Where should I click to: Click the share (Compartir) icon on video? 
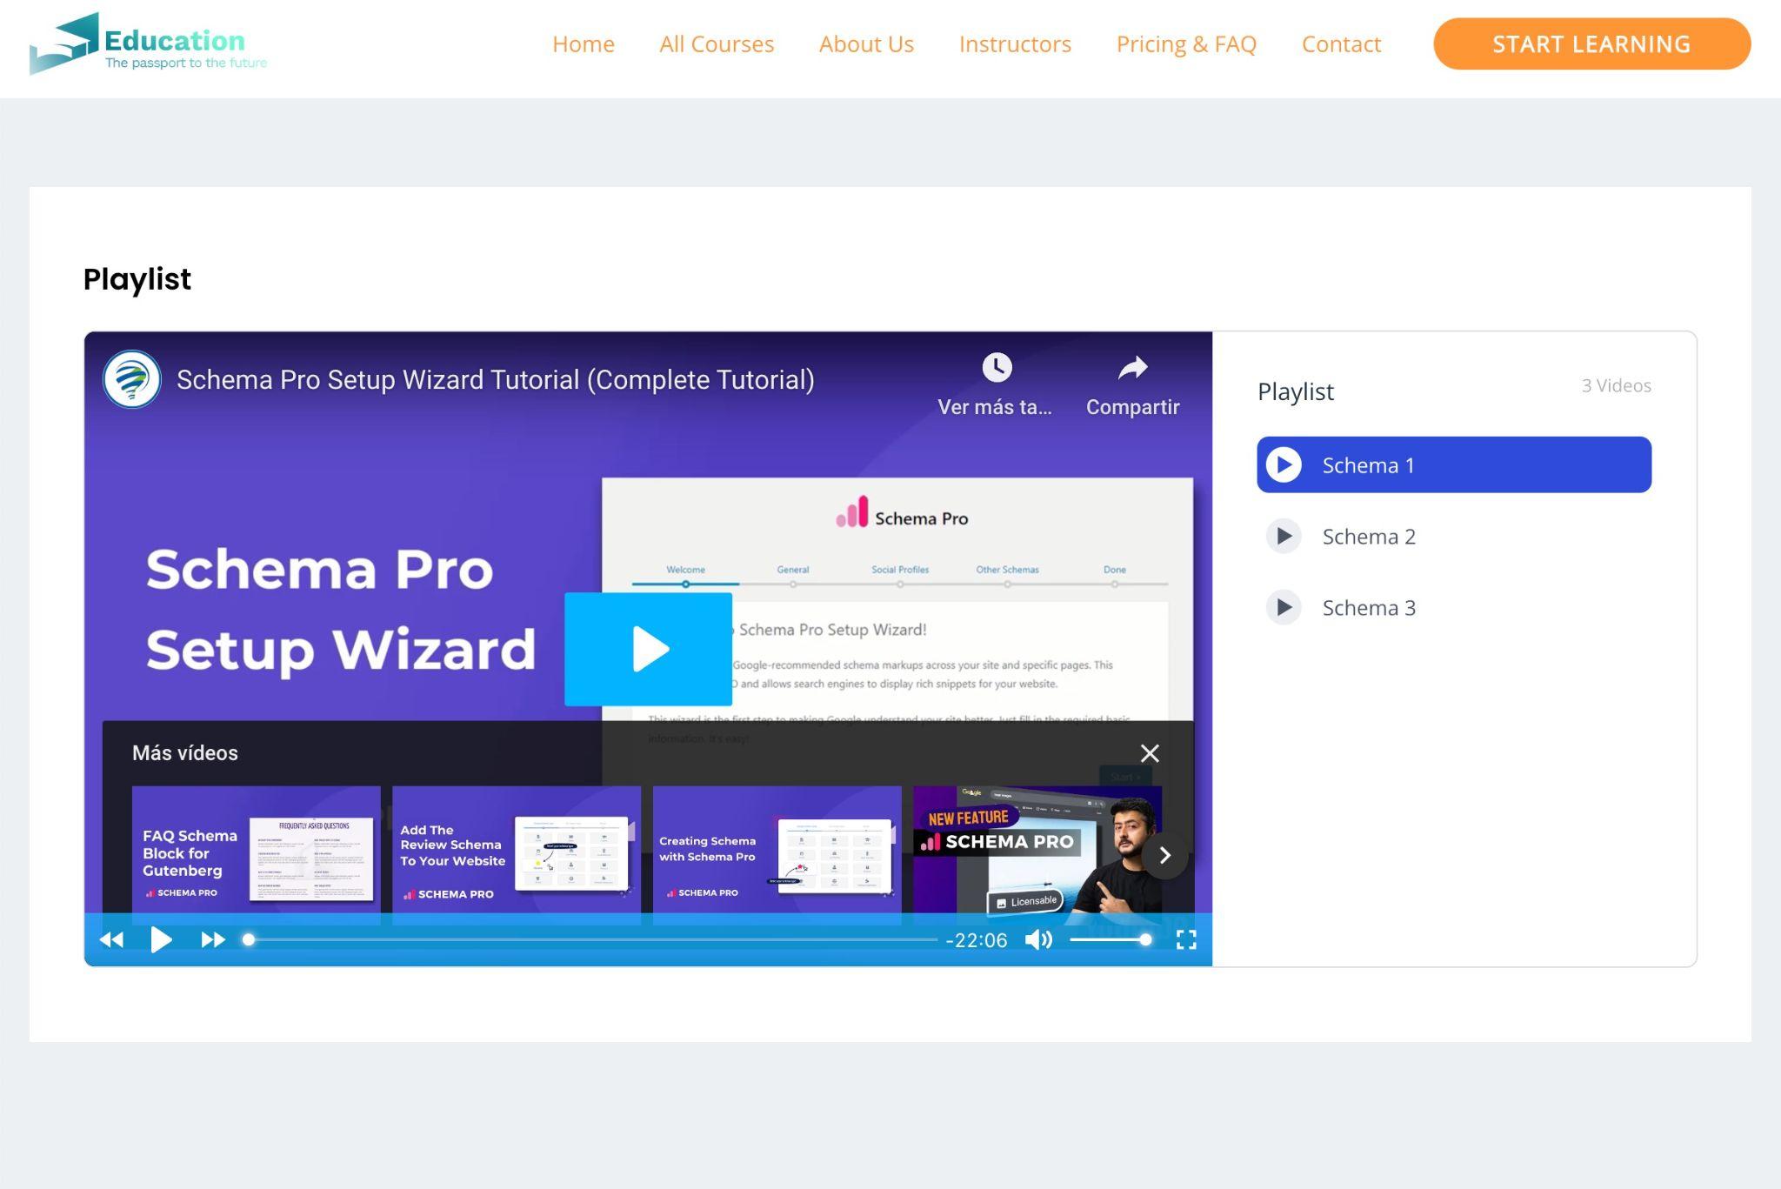click(x=1132, y=368)
